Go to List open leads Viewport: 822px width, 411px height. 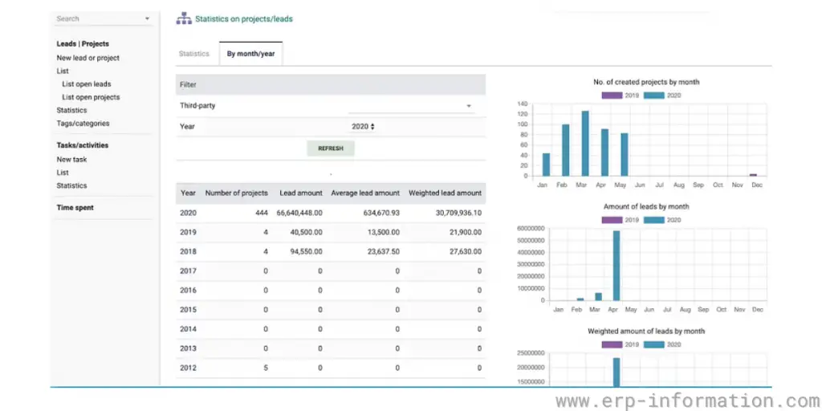pyautogui.click(x=87, y=84)
